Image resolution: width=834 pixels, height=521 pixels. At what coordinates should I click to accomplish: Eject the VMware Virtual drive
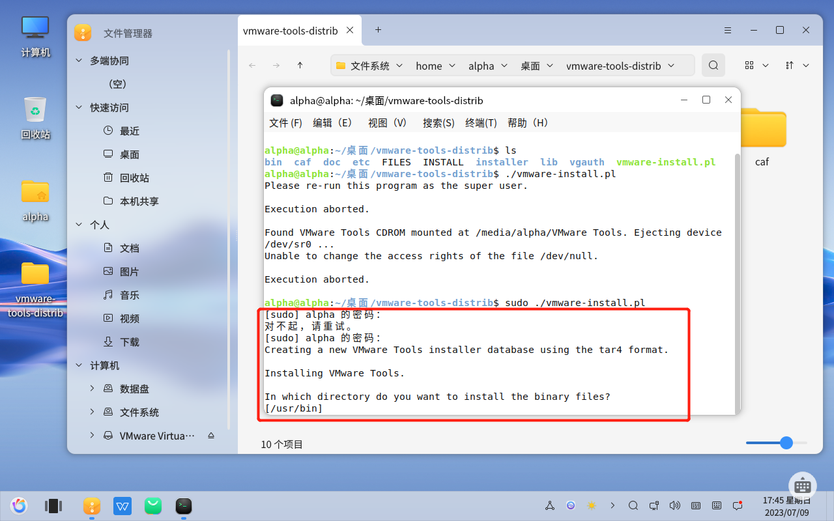click(210, 436)
